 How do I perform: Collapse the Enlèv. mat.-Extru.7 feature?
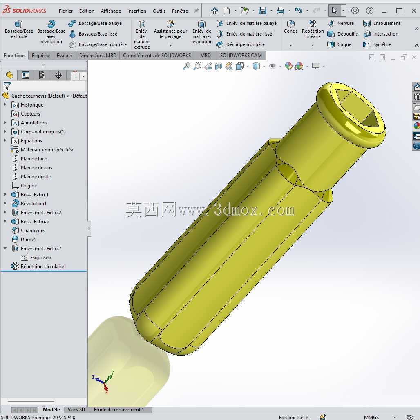pyautogui.click(x=5, y=248)
